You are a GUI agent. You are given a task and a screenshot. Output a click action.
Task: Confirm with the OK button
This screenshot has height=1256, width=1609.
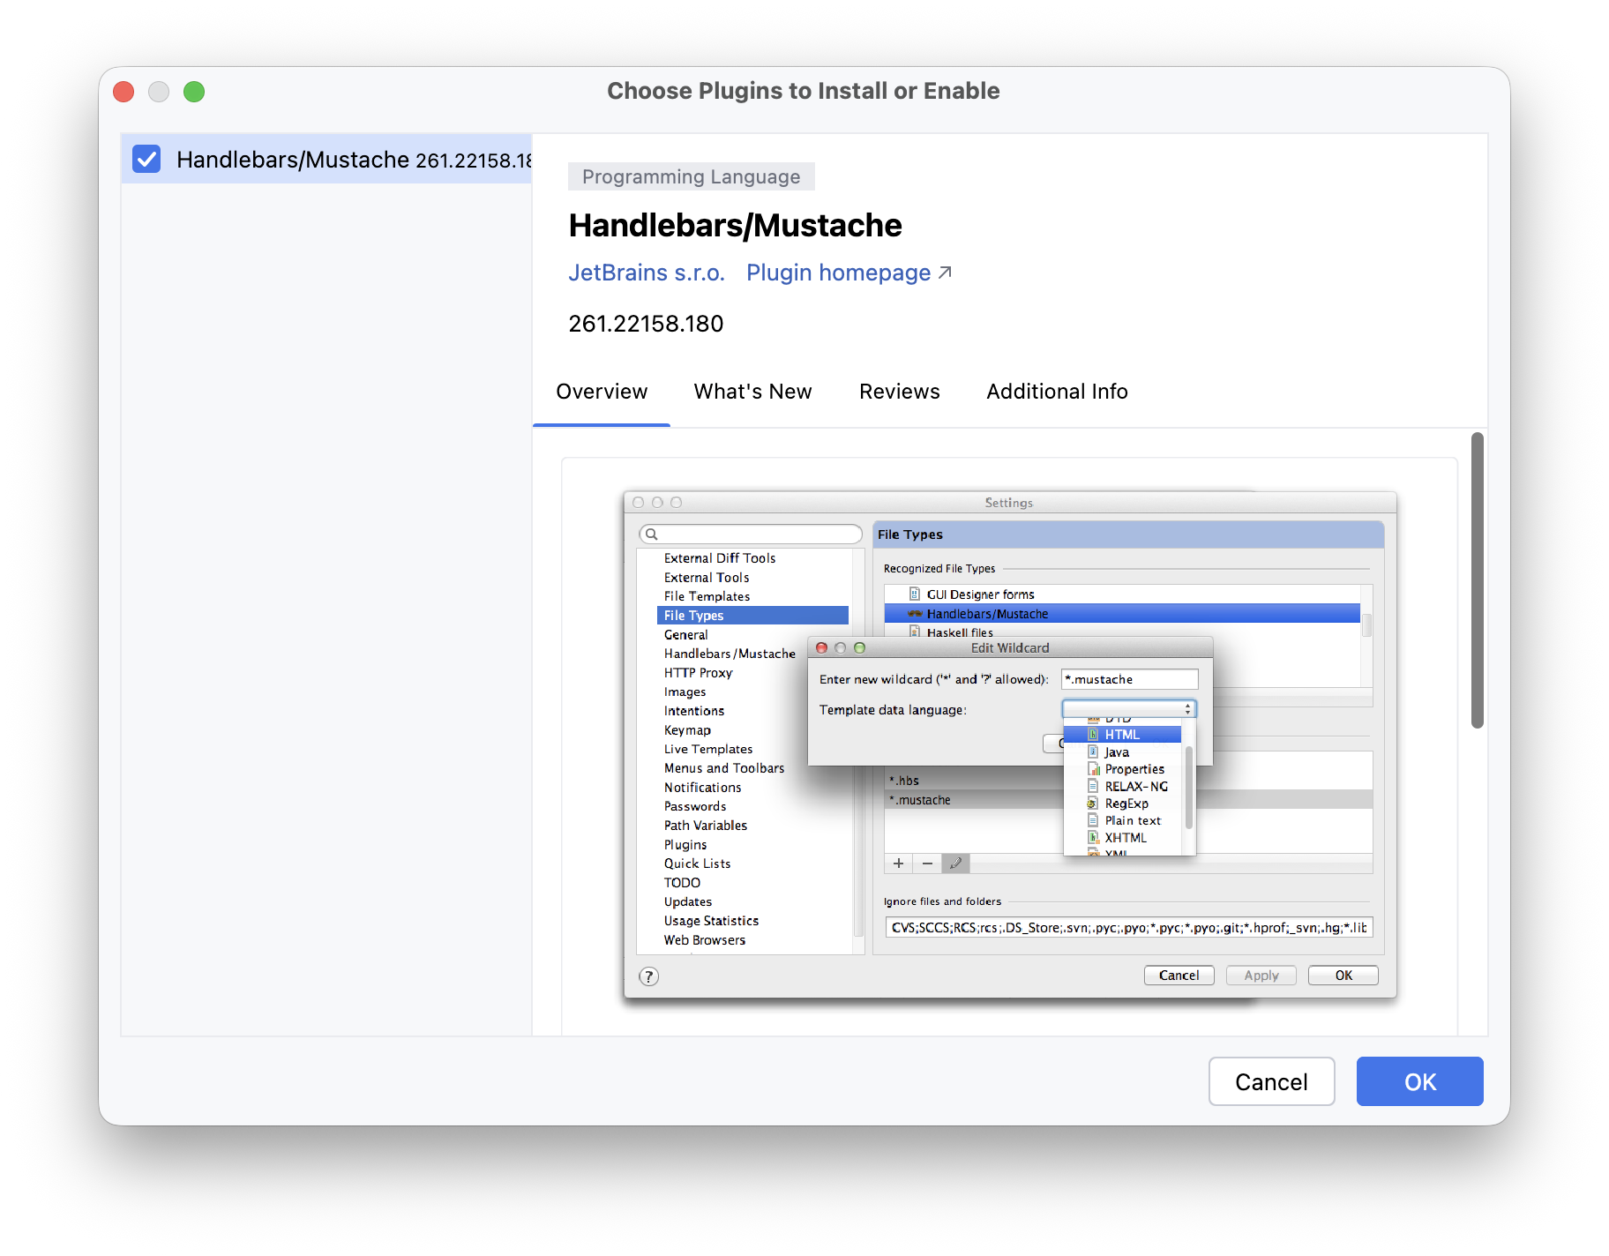coord(1420,1081)
